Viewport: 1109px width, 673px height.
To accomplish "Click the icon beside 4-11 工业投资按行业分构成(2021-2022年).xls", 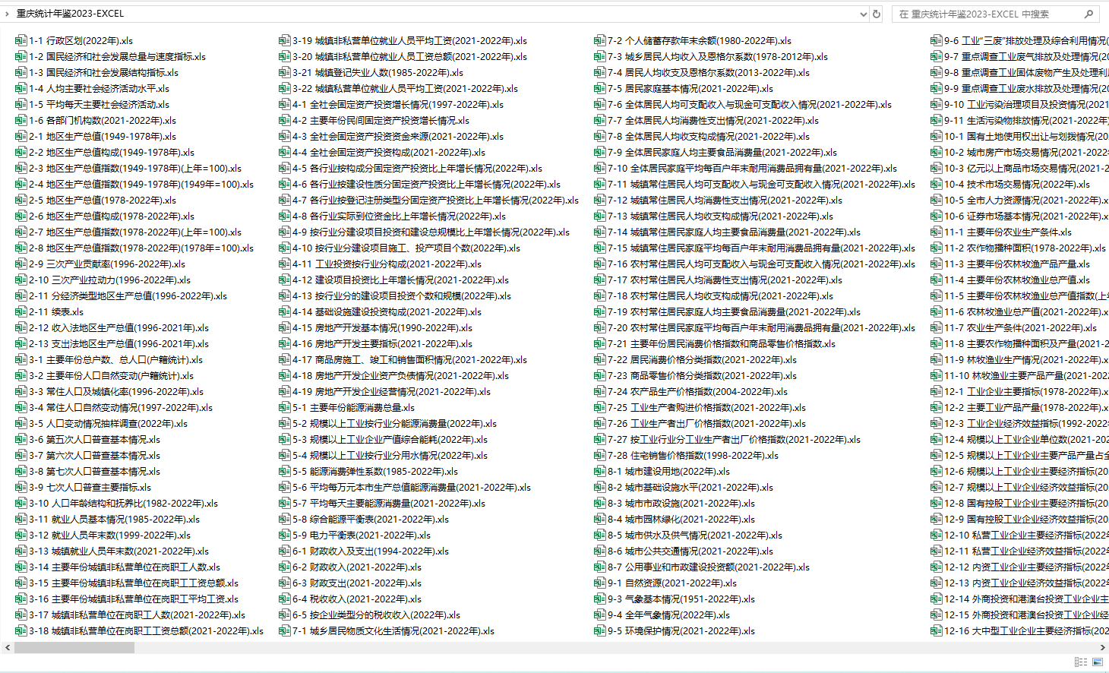I will point(285,264).
